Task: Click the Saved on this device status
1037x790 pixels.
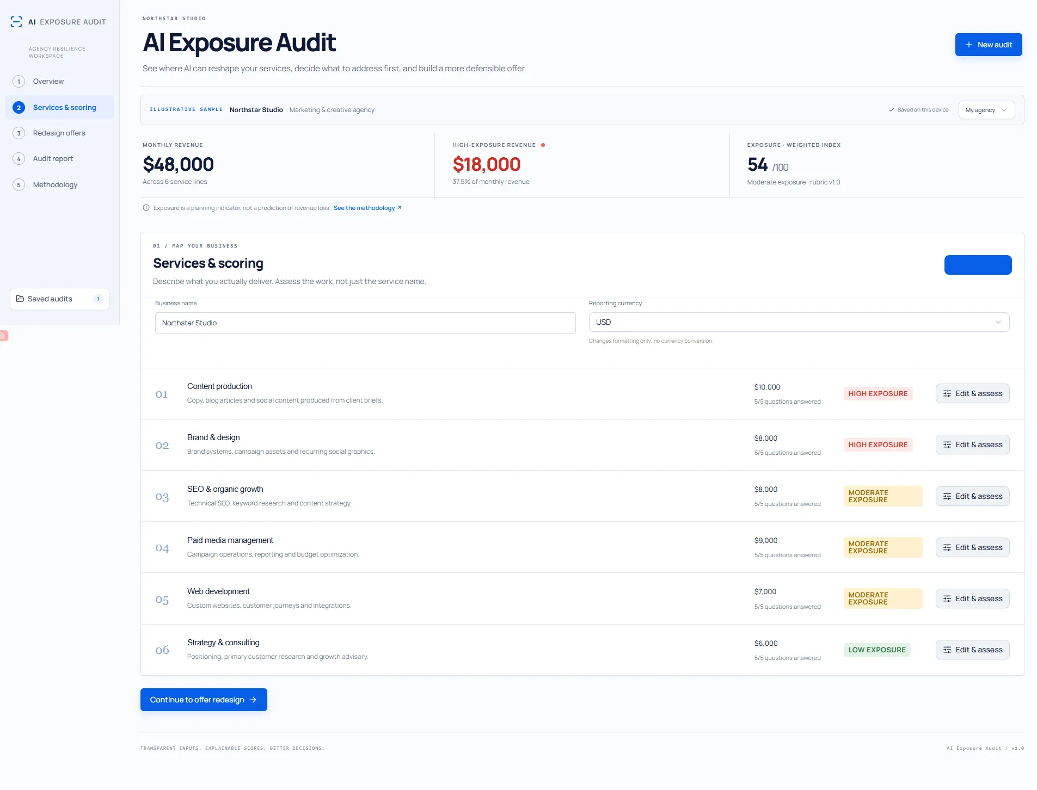Action: point(919,110)
